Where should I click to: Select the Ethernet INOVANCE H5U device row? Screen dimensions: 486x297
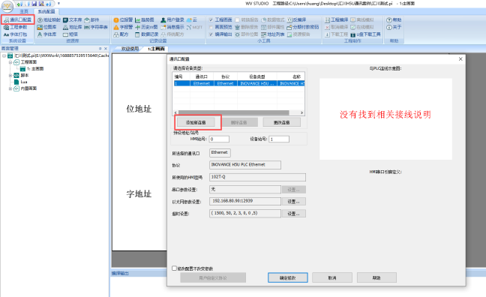tap(238, 83)
